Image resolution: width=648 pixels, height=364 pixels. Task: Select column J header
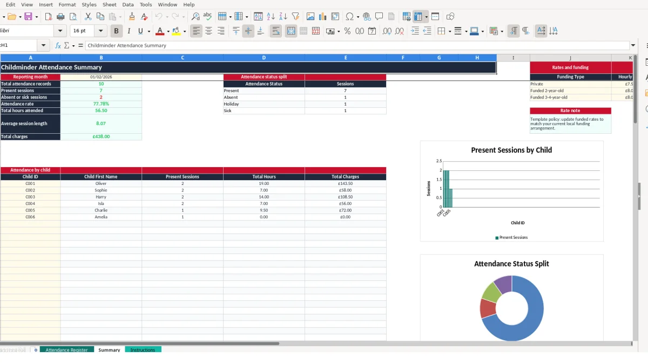[570, 58]
